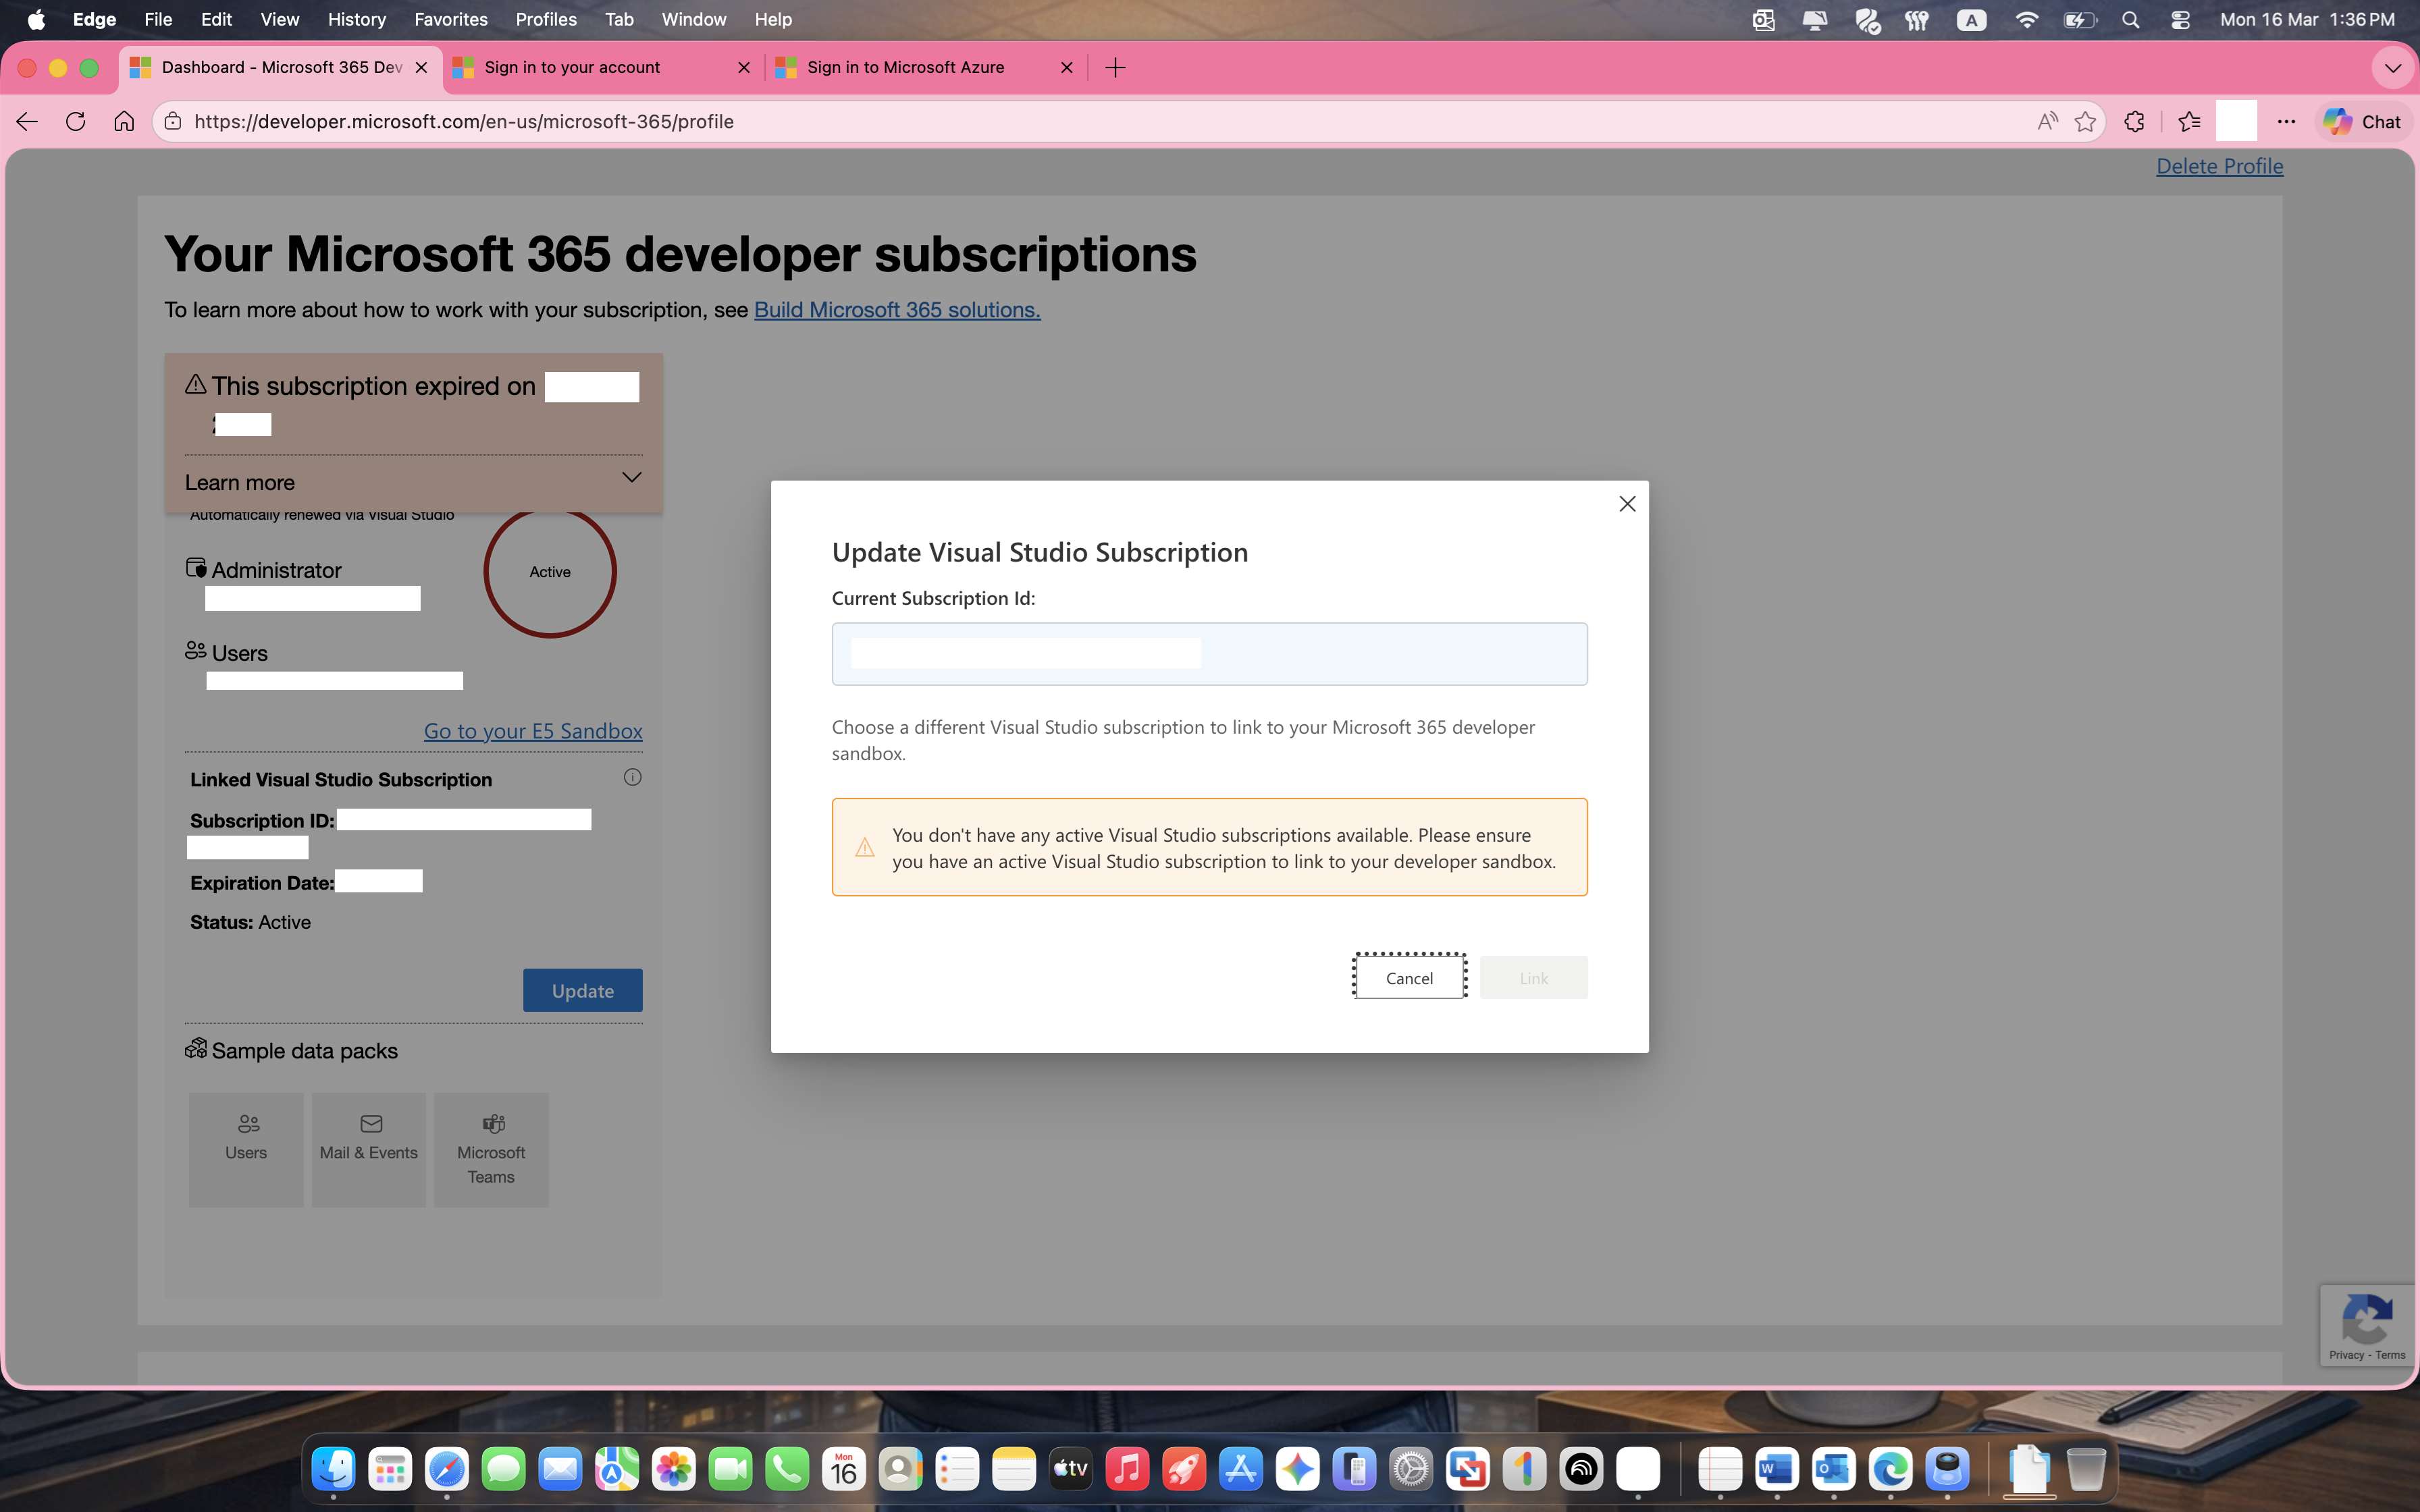Open Spotlight search in menu bar
Viewport: 2420px width, 1512px height.
pyautogui.click(x=2131, y=20)
